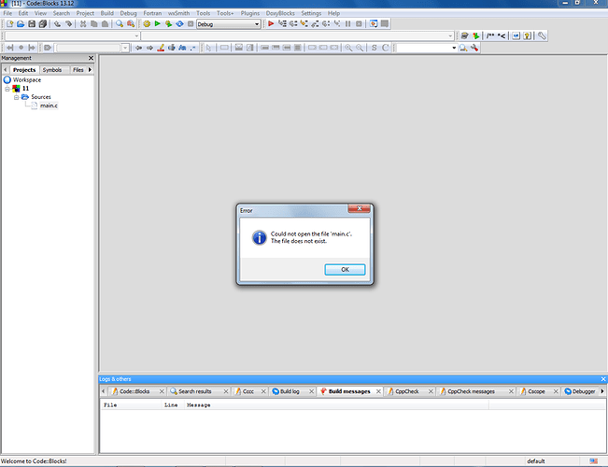The height and width of the screenshot is (467, 608).
Task: Click the Build gear icon
Action: tap(147, 24)
